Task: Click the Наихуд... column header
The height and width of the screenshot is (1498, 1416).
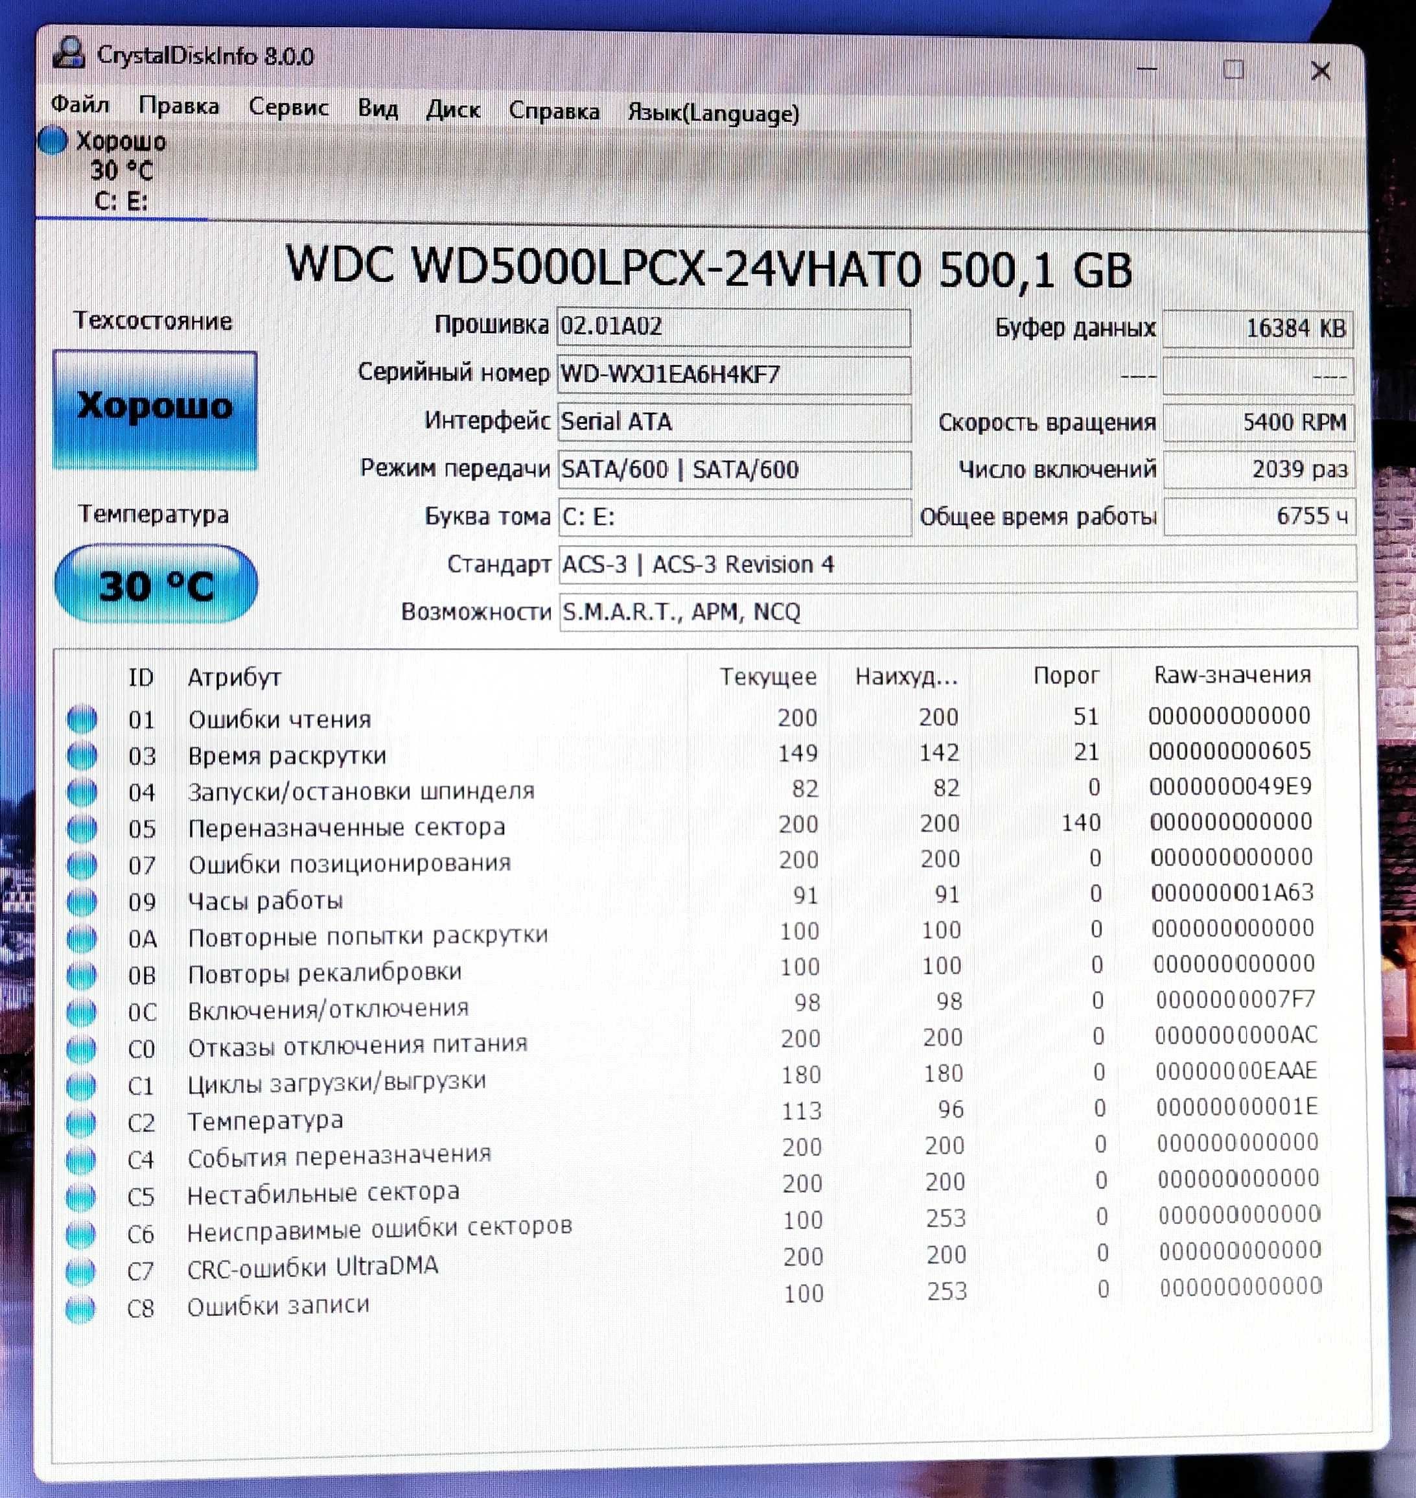Action: pyautogui.click(x=907, y=677)
